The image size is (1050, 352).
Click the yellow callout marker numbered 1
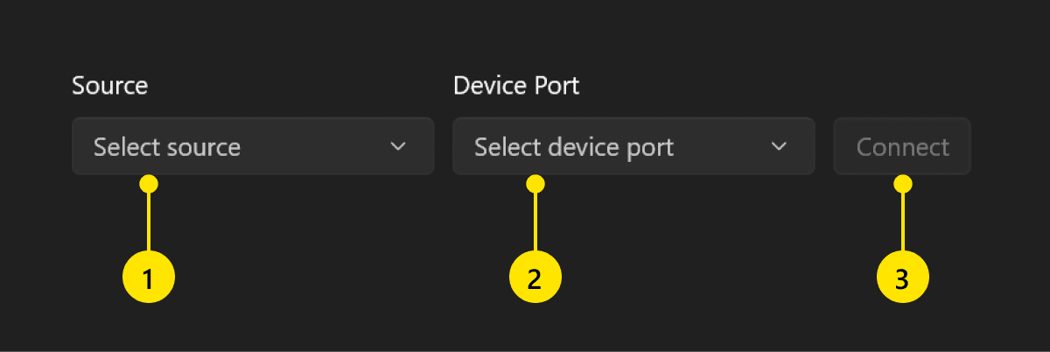(x=149, y=278)
